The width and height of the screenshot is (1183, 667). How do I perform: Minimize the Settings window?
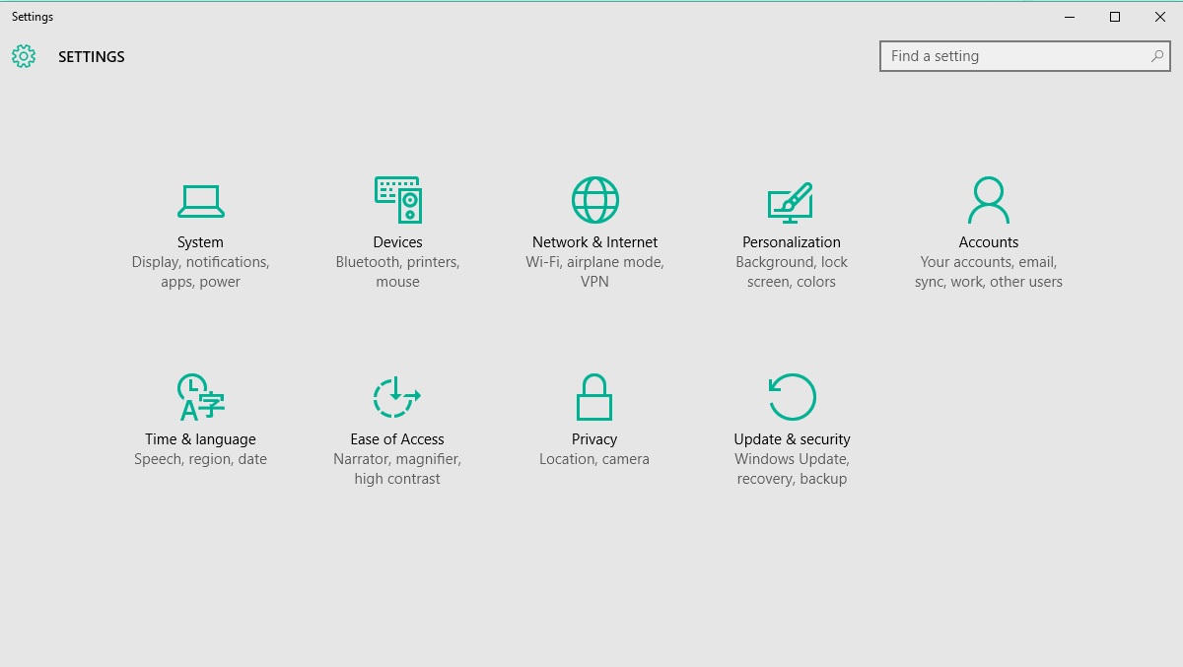[1070, 17]
